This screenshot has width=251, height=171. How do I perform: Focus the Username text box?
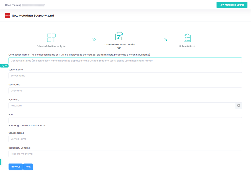(x=125, y=91)
